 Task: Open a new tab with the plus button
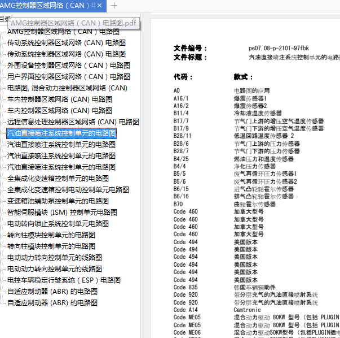pos(114,6)
